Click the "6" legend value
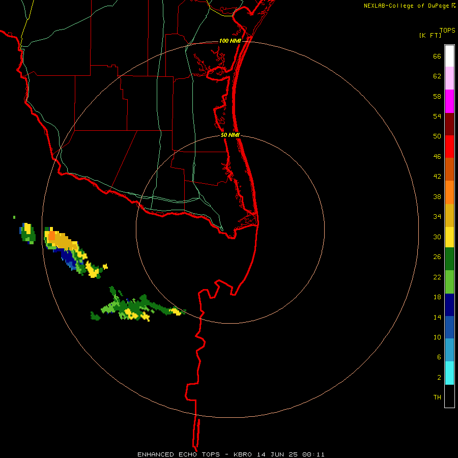The image size is (458, 458). pyautogui.click(x=439, y=357)
